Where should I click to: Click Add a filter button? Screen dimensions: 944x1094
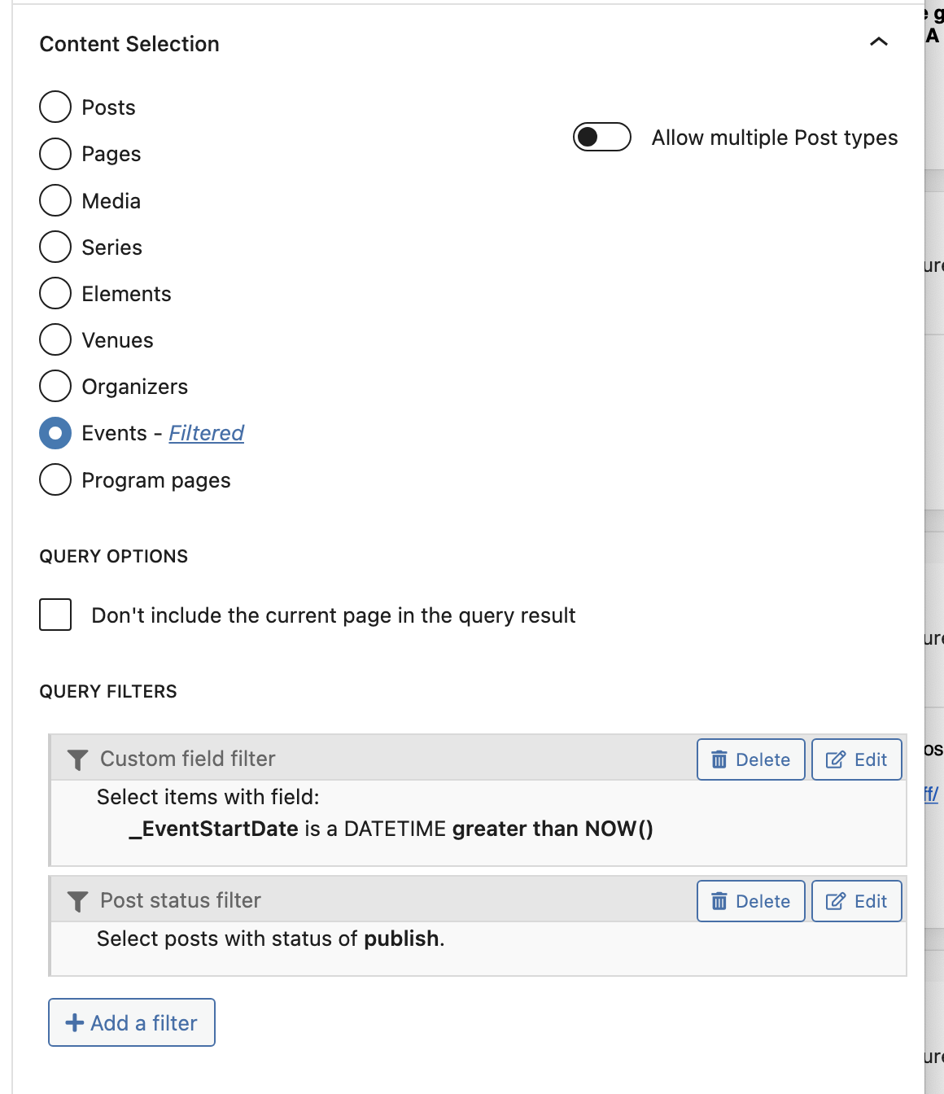click(132, 1022)
